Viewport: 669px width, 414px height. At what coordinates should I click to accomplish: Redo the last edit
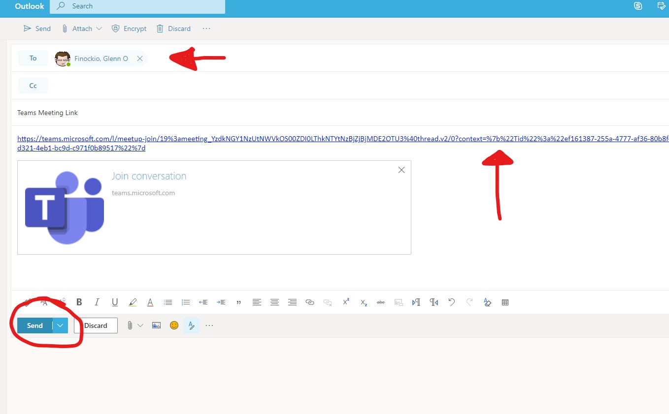(469, 302)
